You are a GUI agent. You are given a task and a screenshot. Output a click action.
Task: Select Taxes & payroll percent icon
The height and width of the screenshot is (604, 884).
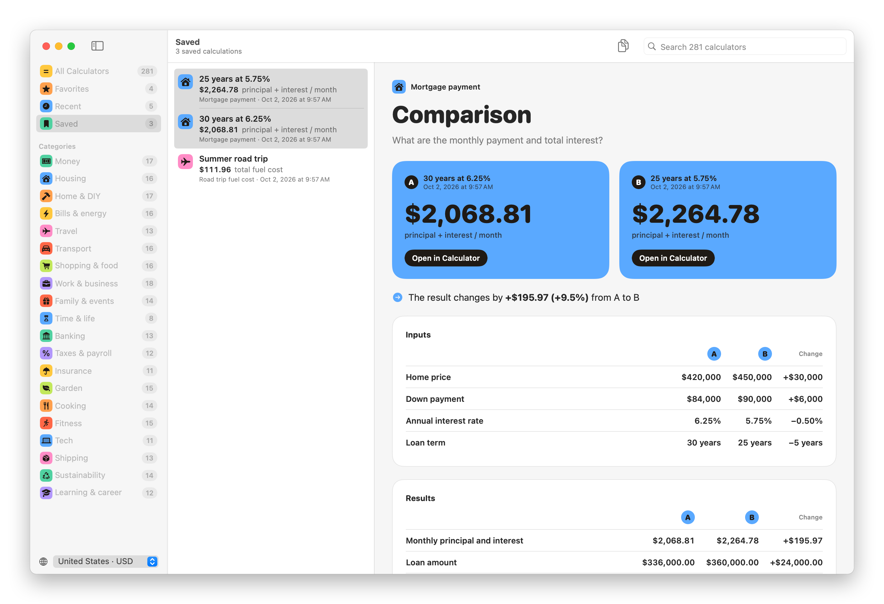coord(46,353)
